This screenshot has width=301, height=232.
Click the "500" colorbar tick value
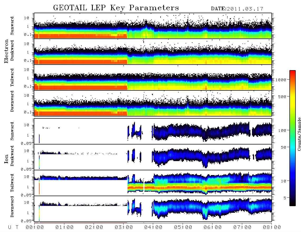282,97
